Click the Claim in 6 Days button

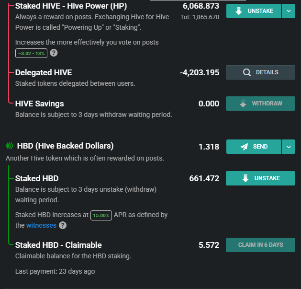point(260,245)
